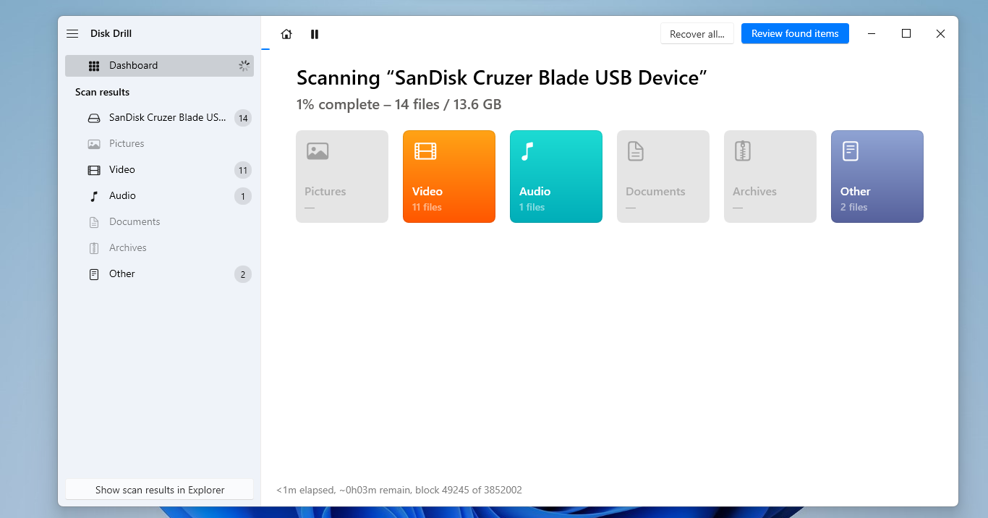The image size is (988, 518).
Task: Click the Documents page icon in sidebar
Action: click(x=94, y=222)
